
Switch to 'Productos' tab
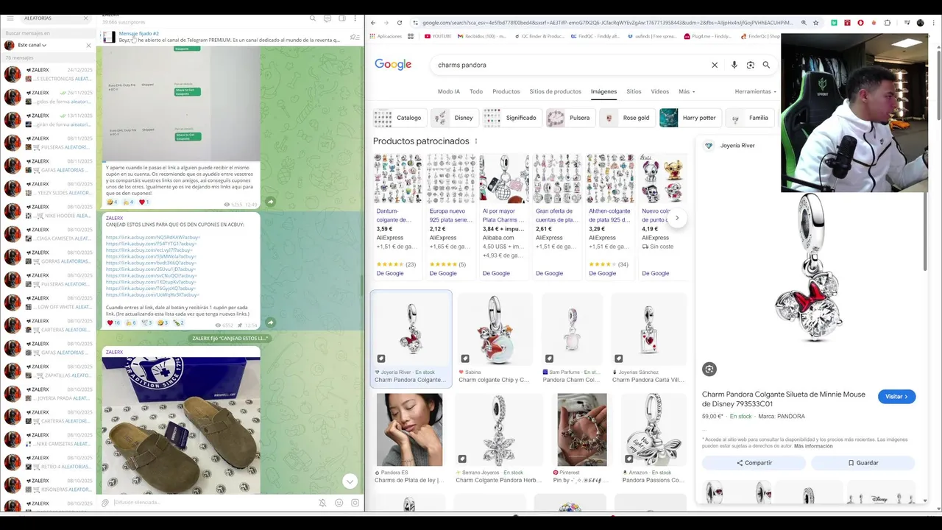pos(506,91)
